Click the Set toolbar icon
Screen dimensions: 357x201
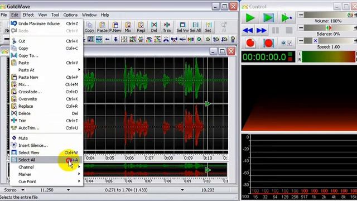point(208,27)
